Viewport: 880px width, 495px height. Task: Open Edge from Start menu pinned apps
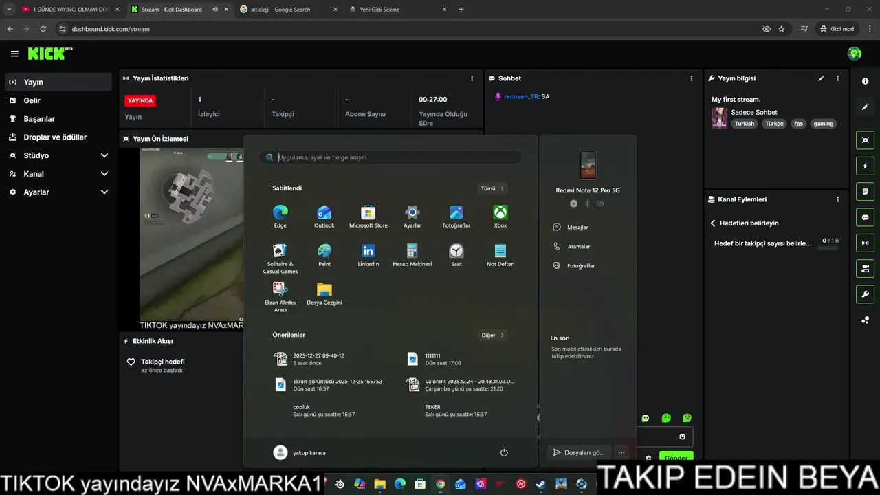(x=280, y=217)
